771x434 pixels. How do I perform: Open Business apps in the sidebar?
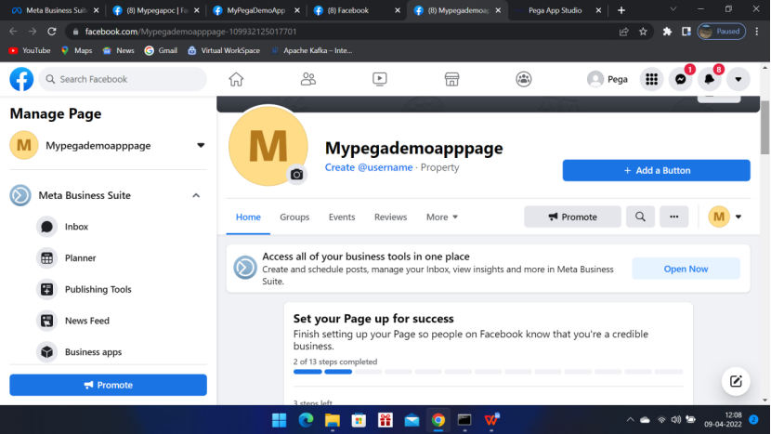click(93, 352)
